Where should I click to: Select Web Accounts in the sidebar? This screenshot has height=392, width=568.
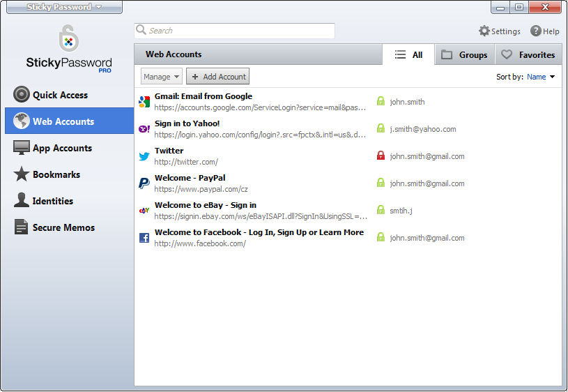click(x=69, y=121)
